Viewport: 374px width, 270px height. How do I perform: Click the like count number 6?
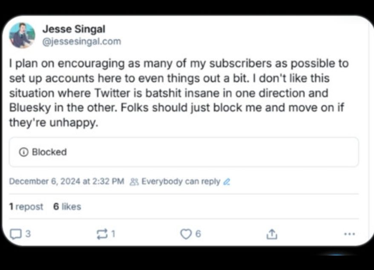(198, 234)
